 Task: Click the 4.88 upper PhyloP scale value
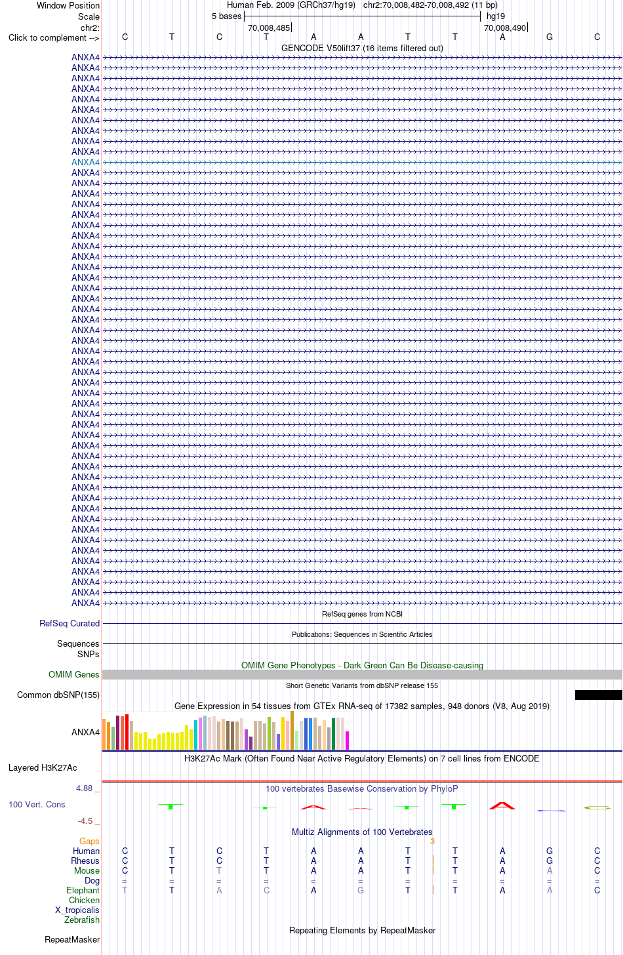tap(88, 788)
